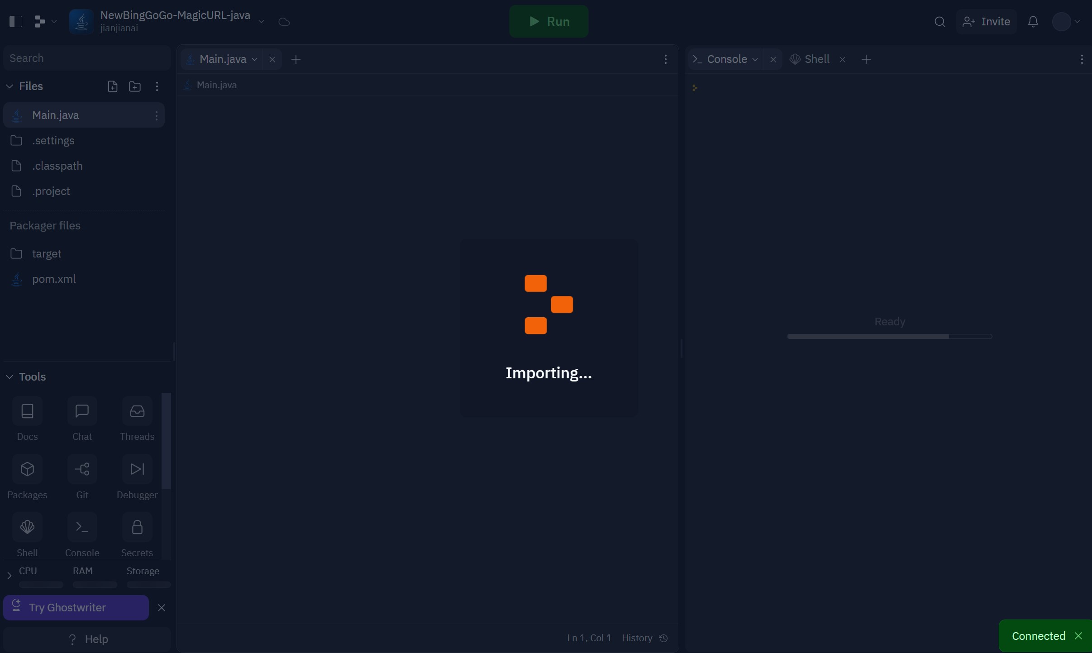Switch to the Shell tab
This screenshot has width=1092, height=653.
click(816, 59)
